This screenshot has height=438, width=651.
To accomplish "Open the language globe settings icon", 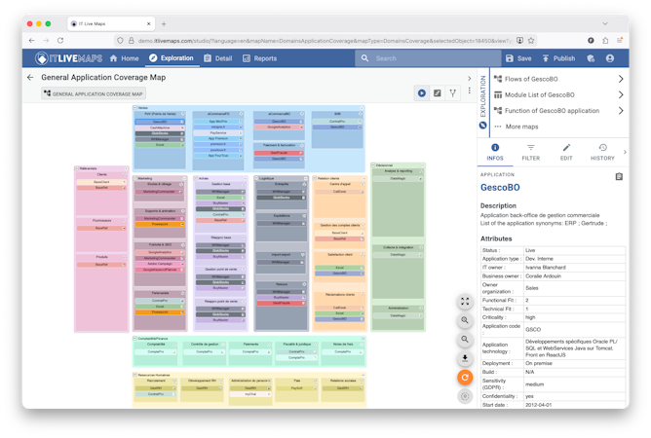I will 591,58.
